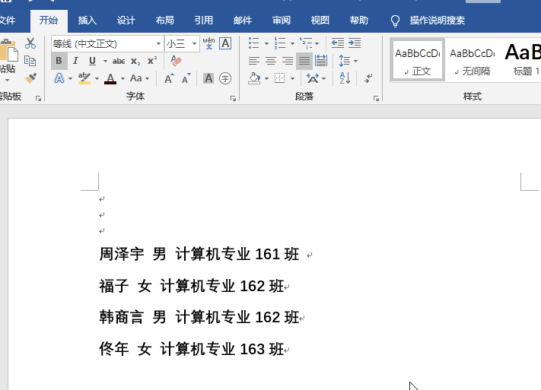This screenshot has height=390, width=541.
Task: Grow font size with larger A
Action: coord(169,78)
